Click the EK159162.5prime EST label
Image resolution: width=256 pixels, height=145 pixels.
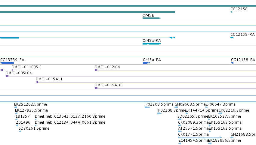tap(225, 128)
